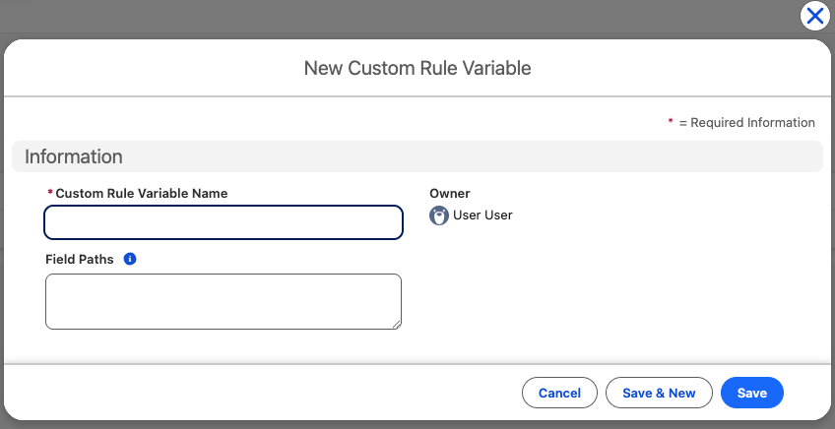
Task: Click the Save & New button
Action: pos(659,393)
